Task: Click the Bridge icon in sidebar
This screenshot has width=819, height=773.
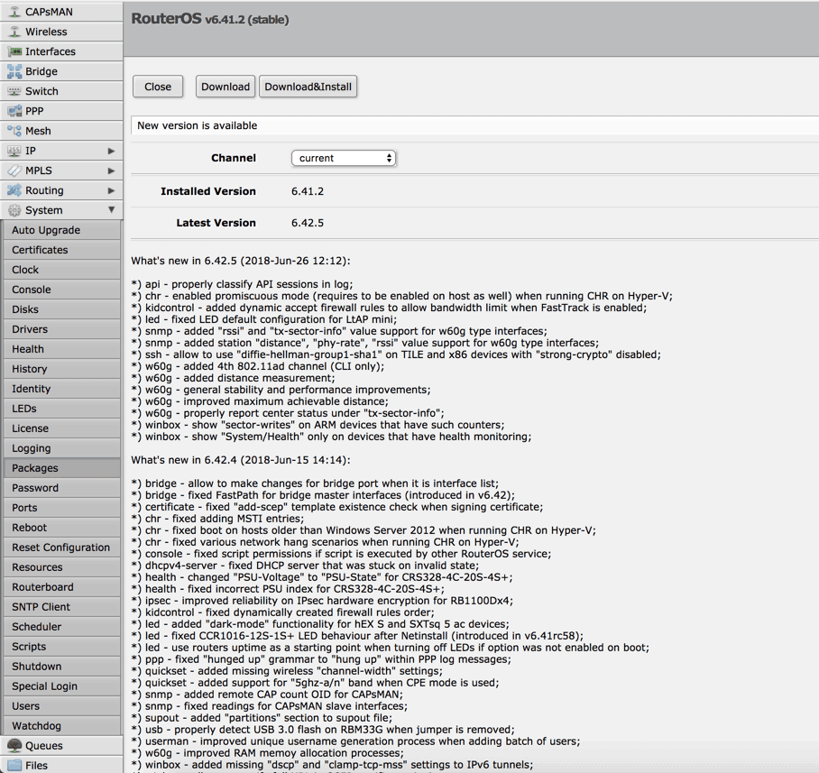Action: tap(14, 71)
